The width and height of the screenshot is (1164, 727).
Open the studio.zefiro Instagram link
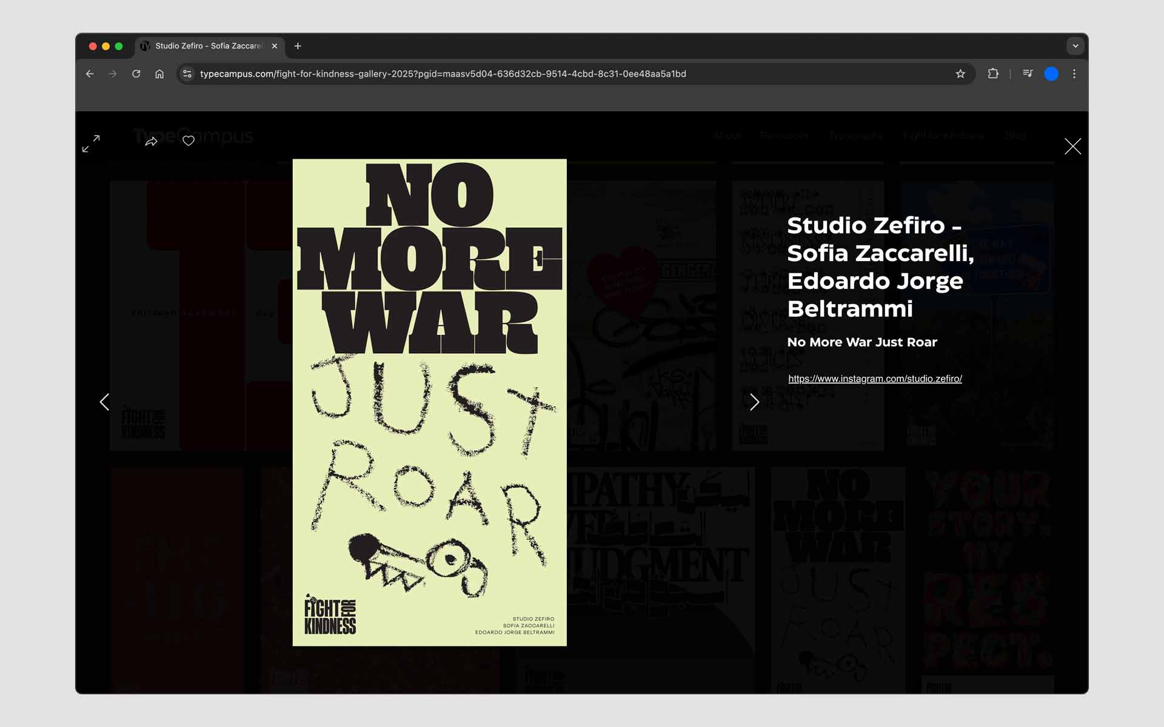[x=875, y=379]
